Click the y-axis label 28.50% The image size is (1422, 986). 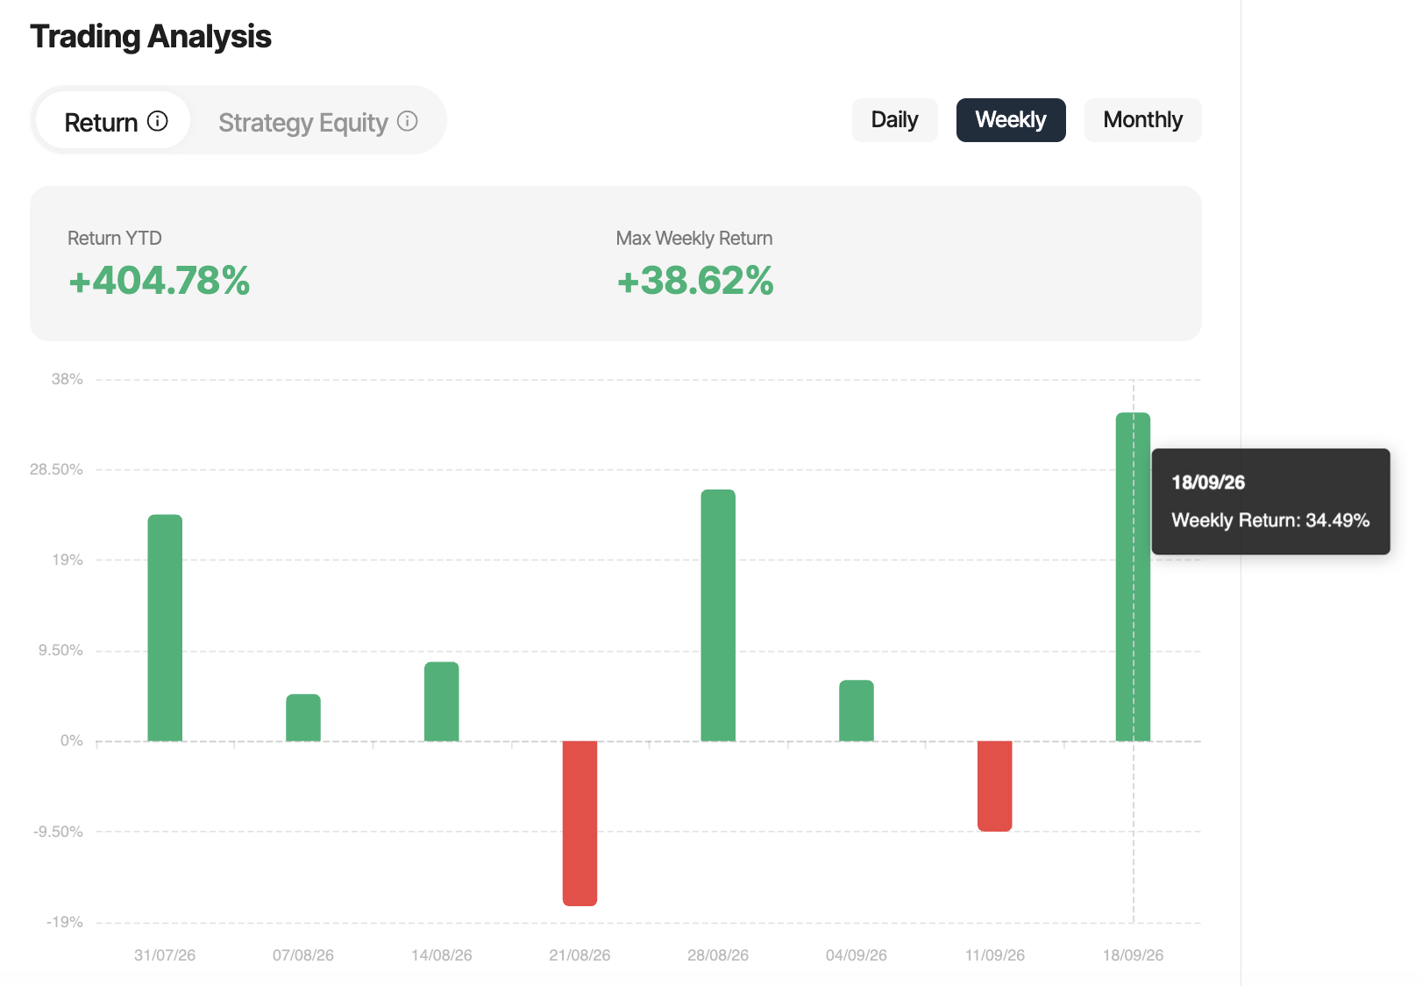pyautogui.click(x=56, y=469)
